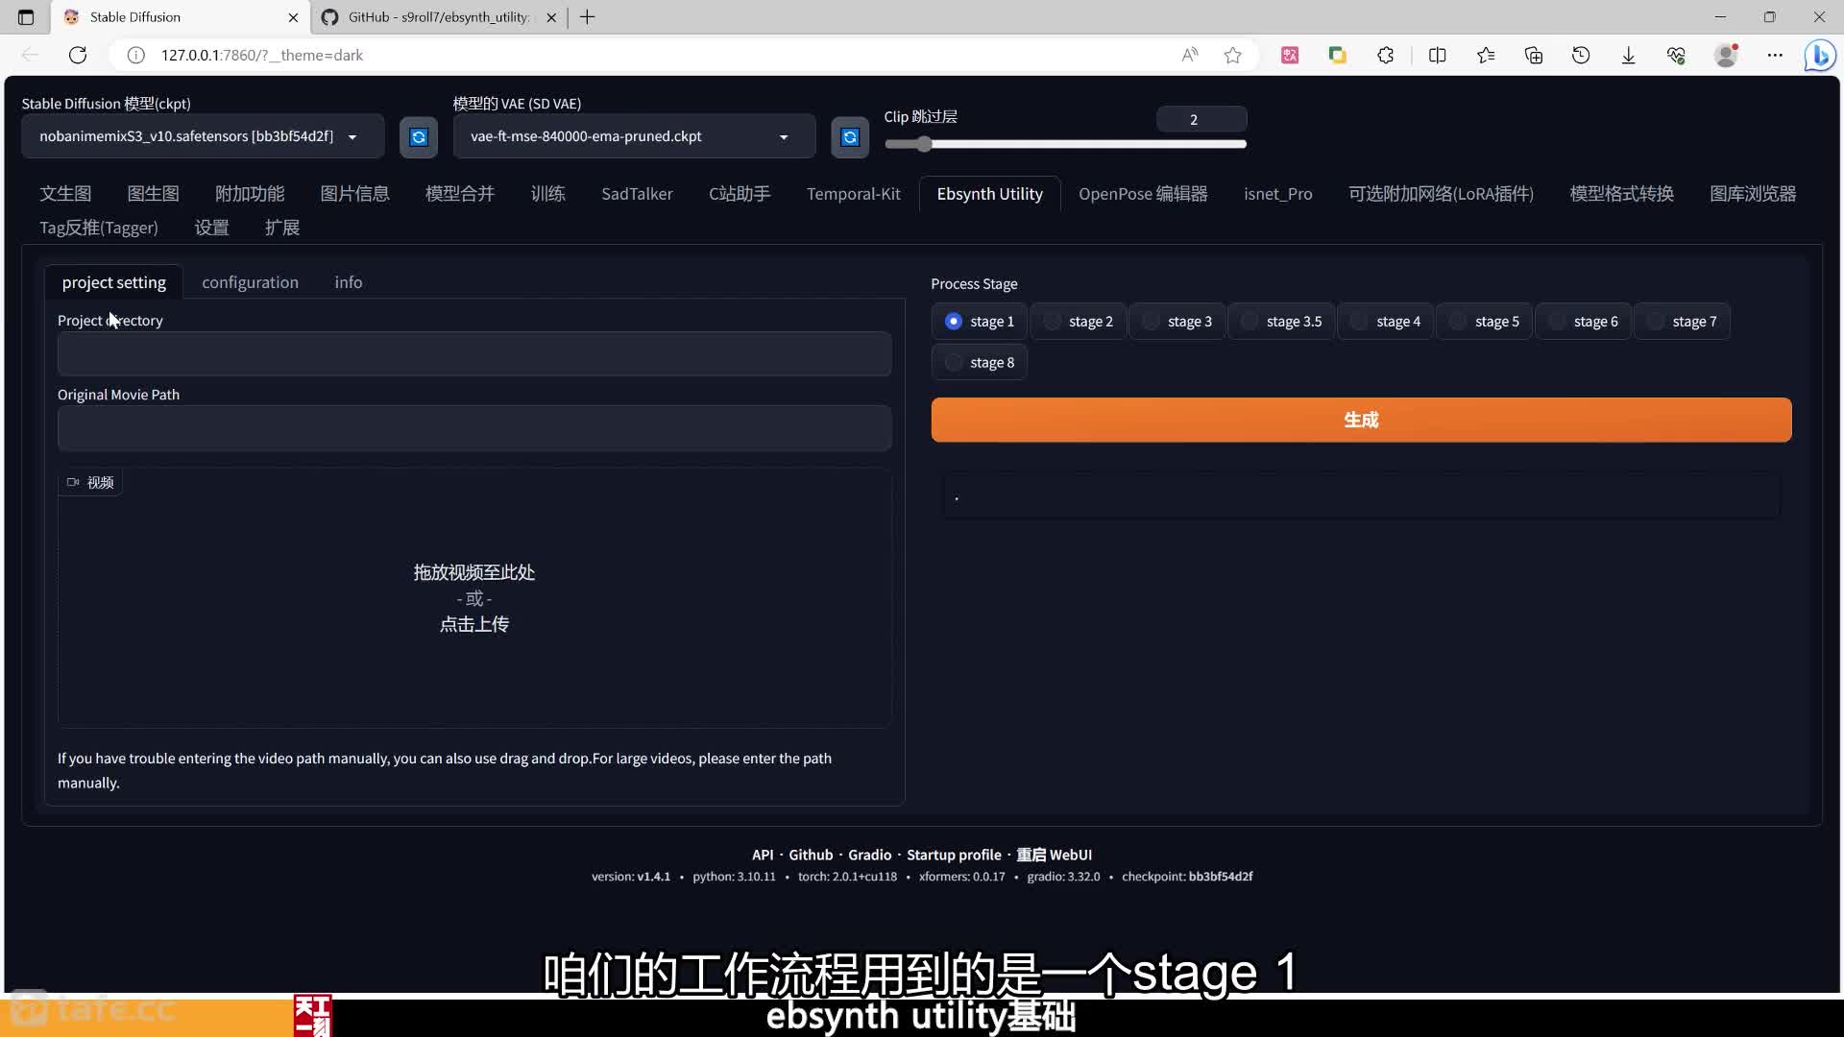
Task: Open the Gradio footer link
Action: (870, 855)
